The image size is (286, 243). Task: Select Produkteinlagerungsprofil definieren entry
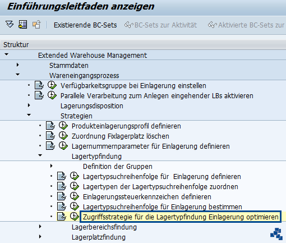click(126, 126)
